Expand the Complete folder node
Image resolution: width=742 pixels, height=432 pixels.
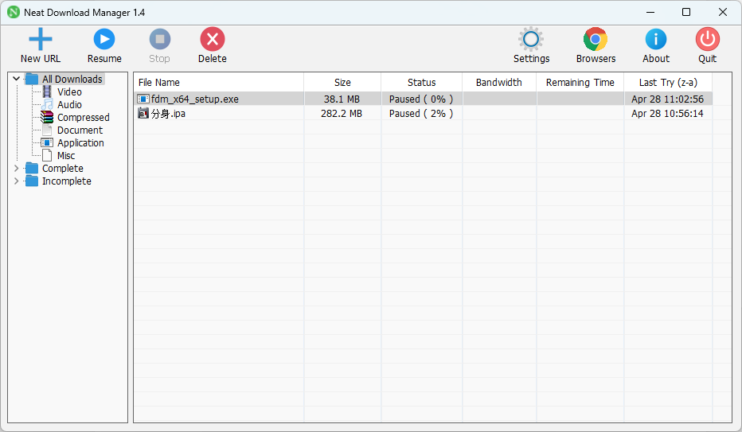(17, 169)
